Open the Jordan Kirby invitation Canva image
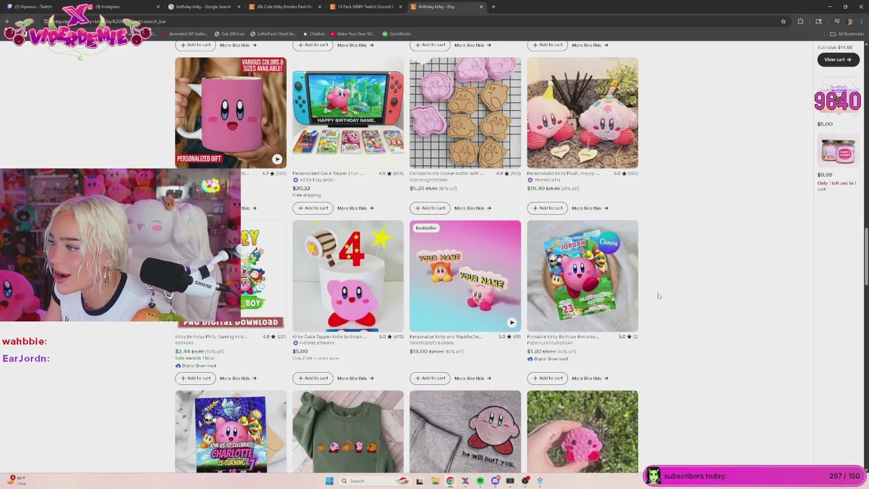The width and height of the screenshot is (869, 489). pyautogui.click(x=583, y=276)
